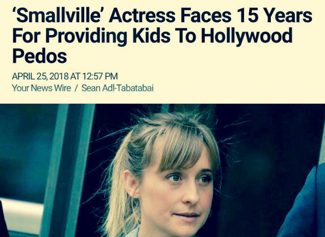Open the 'Smallville' Actress headline article
This screenshot has width=325, height=237.
(162, 35)
